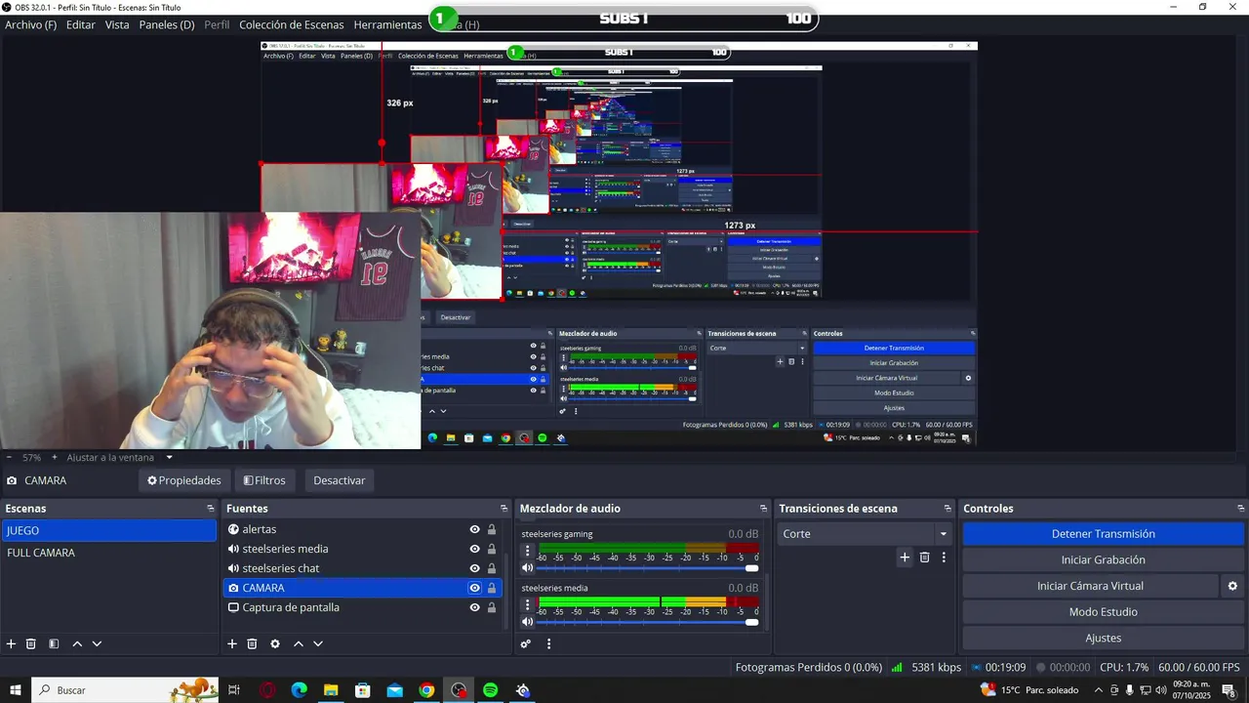Click the Windows Start button
Image resolution: width=1249 pixels, height=703 pixels.
tap(15, 690)
